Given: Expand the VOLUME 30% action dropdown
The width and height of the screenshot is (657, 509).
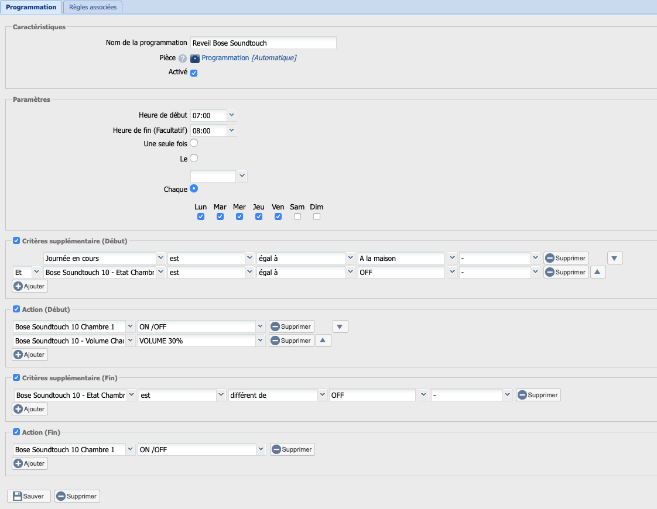Looking at the screenshot, I should 261,341.
